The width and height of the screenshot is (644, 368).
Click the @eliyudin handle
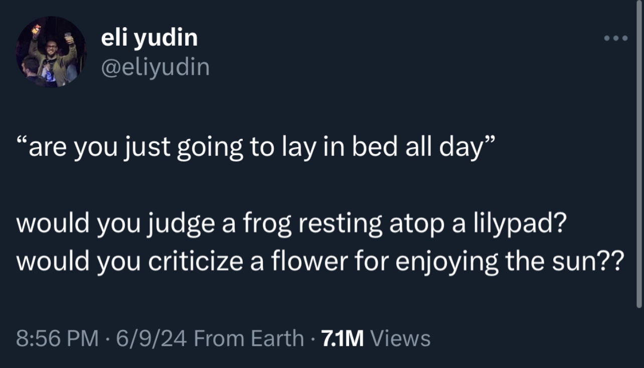pos(155,67)
